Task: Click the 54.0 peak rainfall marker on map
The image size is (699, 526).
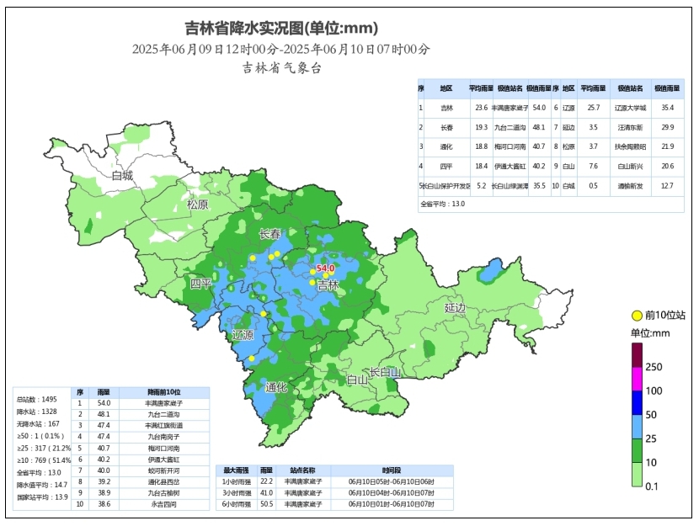Action: [x=325, y=268]
